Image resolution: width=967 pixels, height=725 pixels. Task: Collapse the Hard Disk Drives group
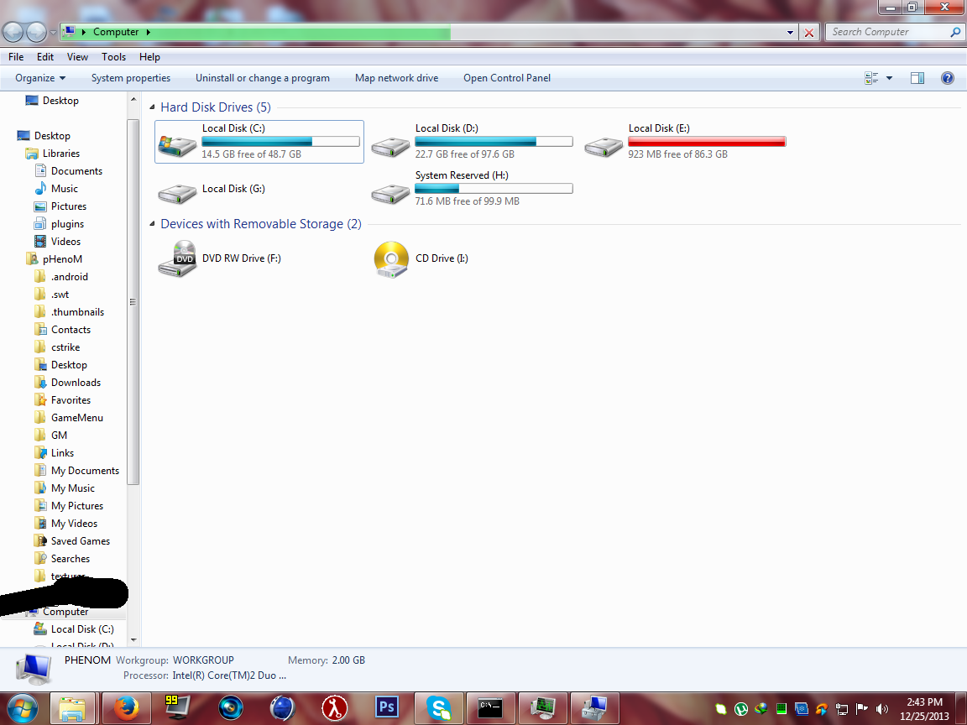tap(152, 107)
